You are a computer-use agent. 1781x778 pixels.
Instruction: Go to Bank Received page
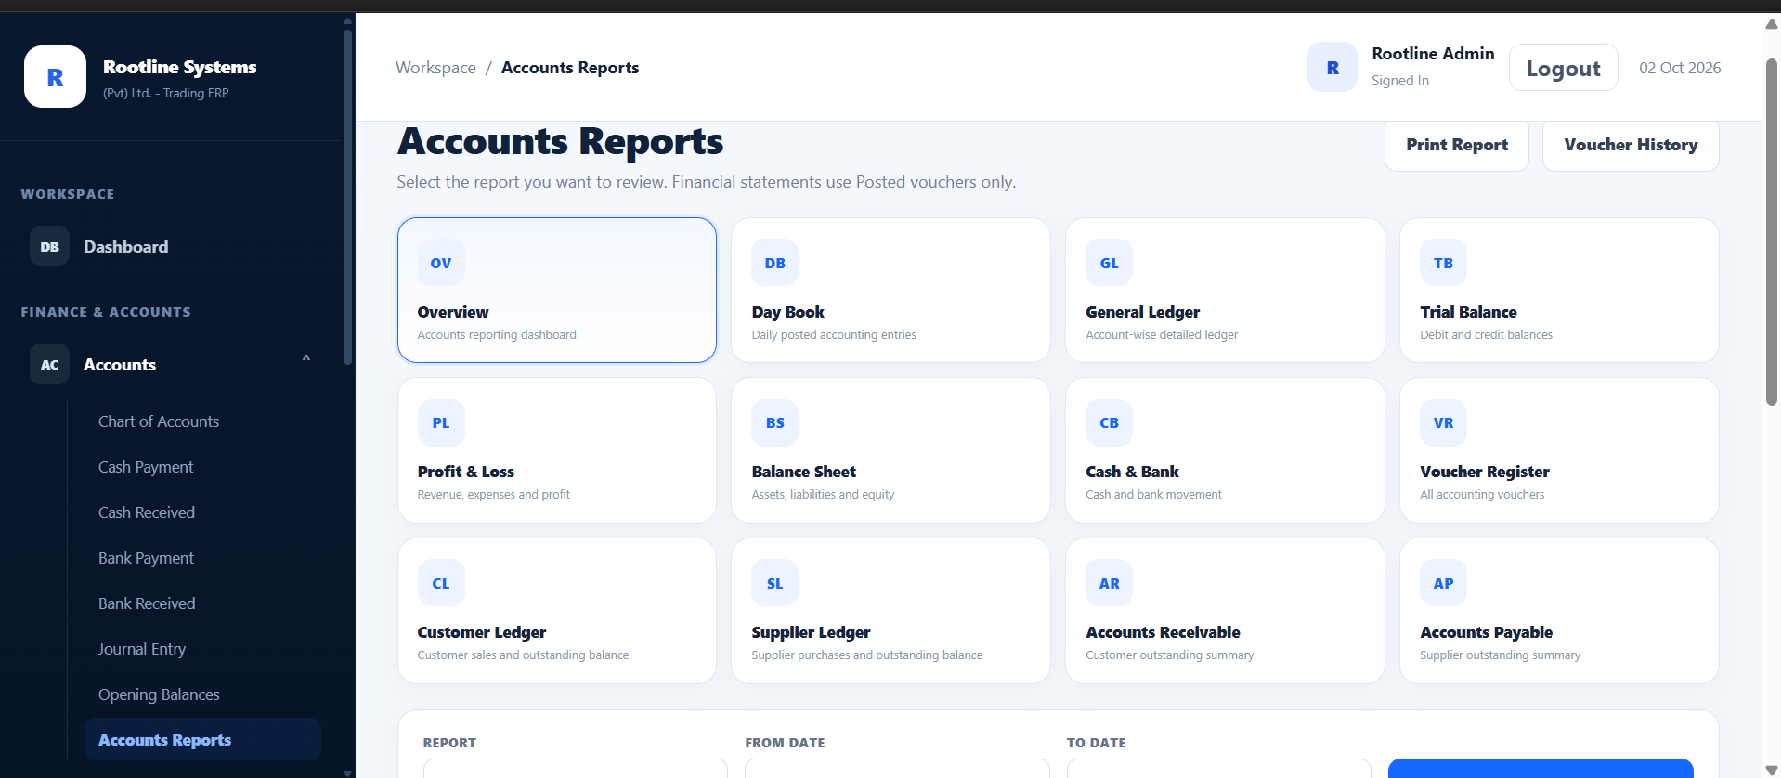pos(147,603)
